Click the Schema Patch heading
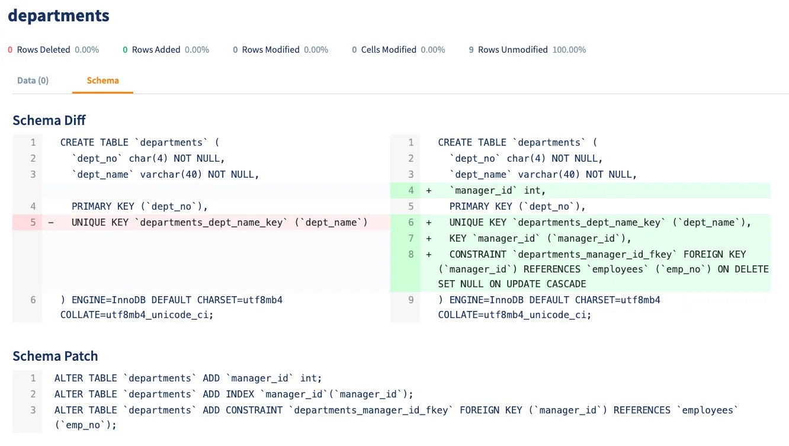The image size is (789, 446). (x=55, y=356)
